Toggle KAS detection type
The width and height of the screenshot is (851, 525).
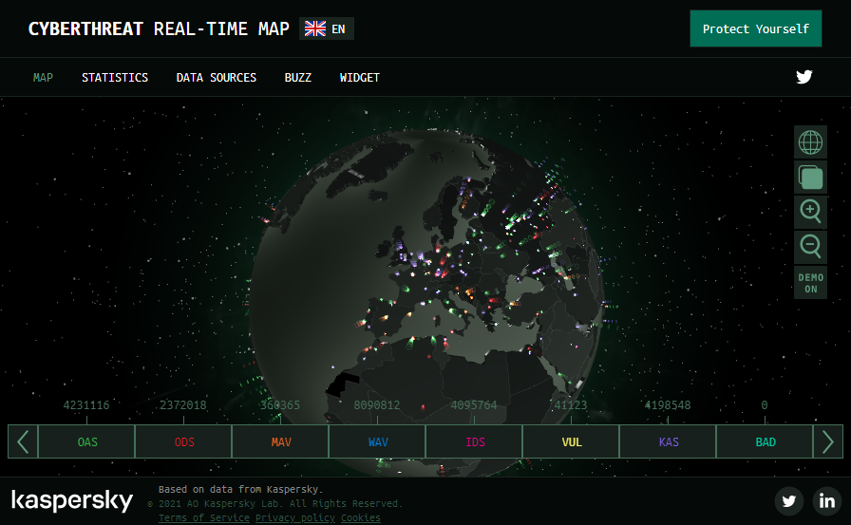(x=668, y=442)
